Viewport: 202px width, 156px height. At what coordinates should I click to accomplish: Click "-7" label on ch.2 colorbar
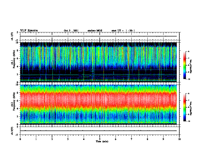[x=188, y=100]
